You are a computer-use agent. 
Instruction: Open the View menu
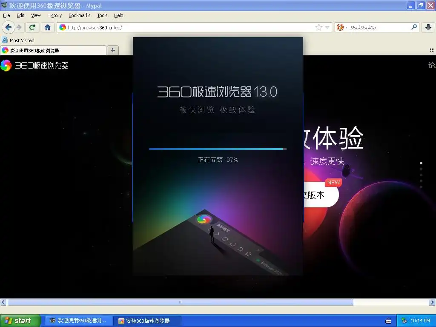pyautogui.click(x=36, y=15)
